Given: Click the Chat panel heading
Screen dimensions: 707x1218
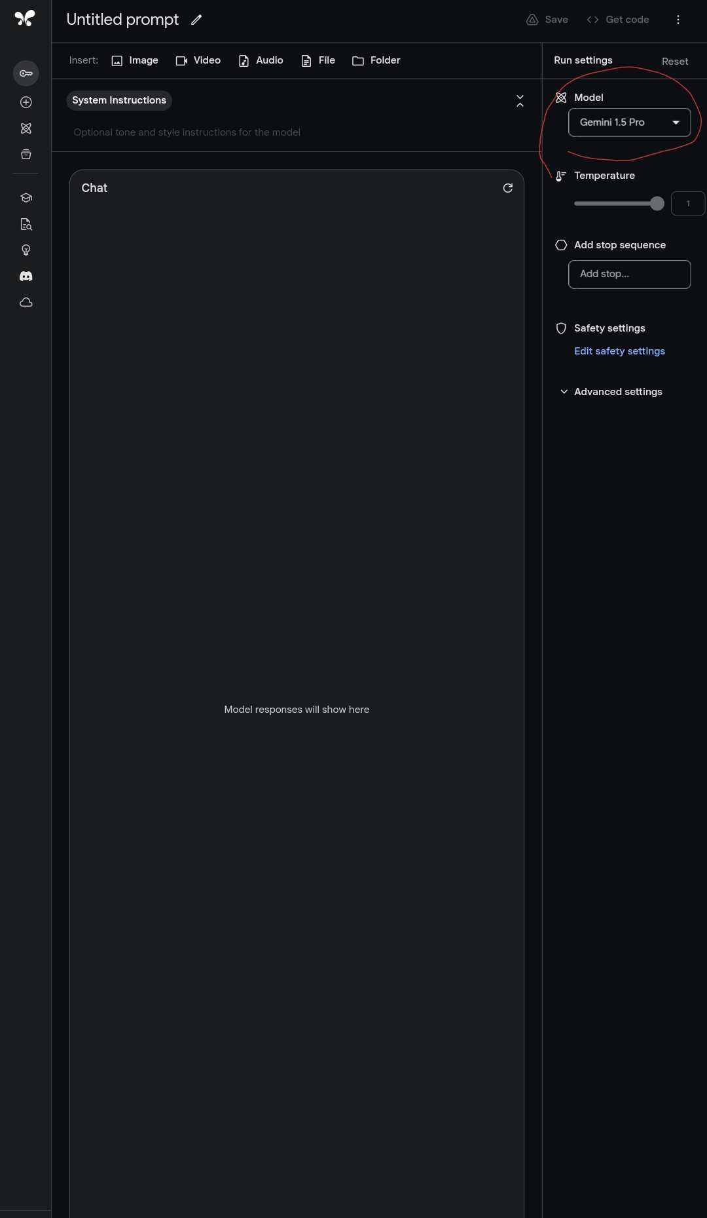Looking at the screenshot, I should point(94,188).
